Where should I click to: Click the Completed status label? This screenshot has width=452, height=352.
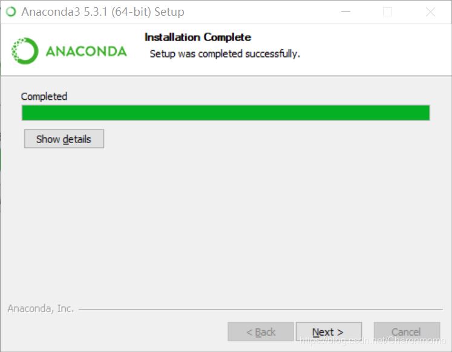pyautogui.click(x=44, y=96)
